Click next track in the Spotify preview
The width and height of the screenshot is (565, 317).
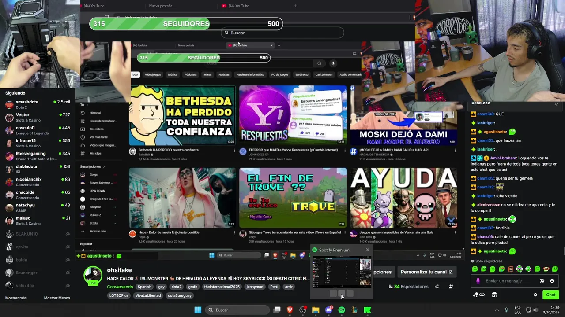[350, 293]
